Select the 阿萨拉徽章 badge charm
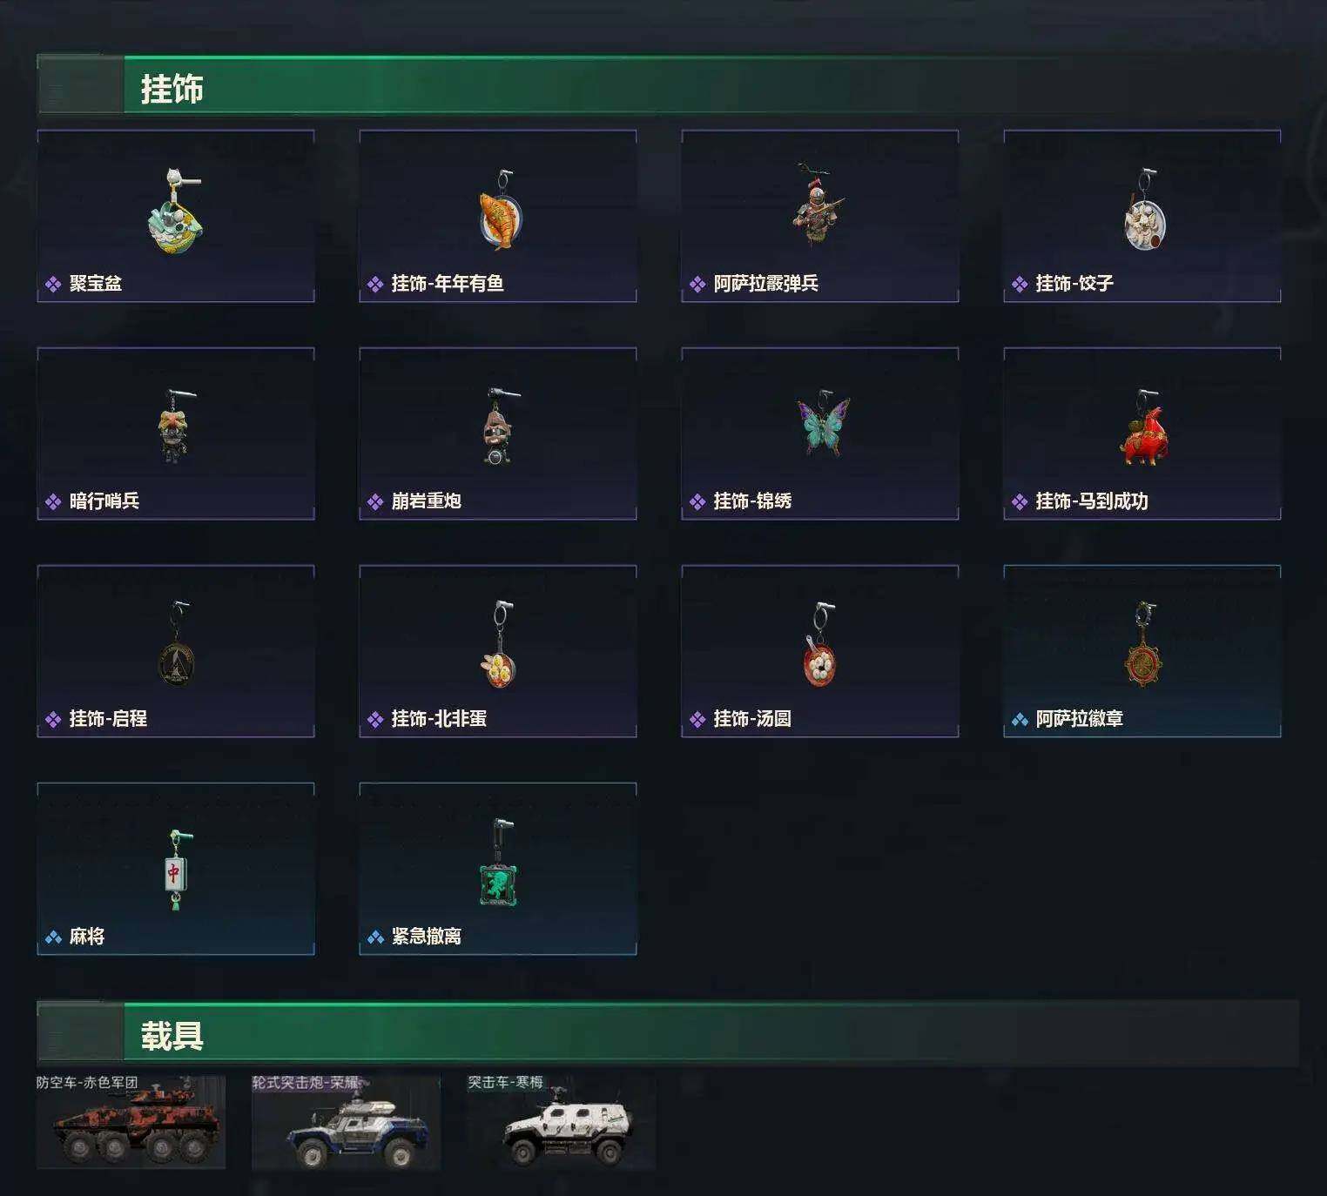The width and height of the screenshot is (1327, 1196). 1143,645
